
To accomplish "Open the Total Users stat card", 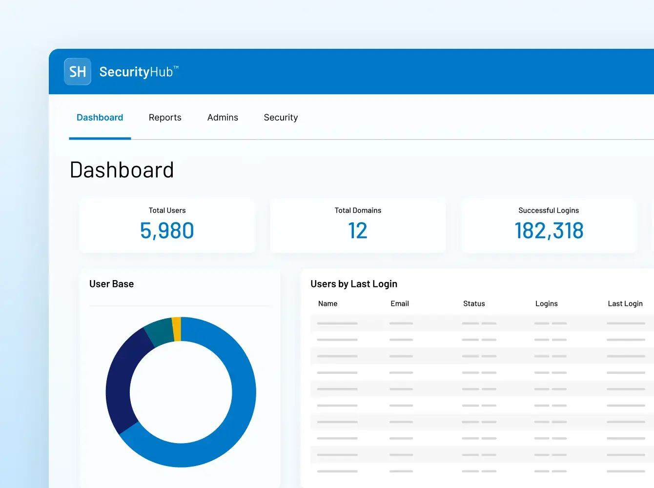I will pos(167,225).
